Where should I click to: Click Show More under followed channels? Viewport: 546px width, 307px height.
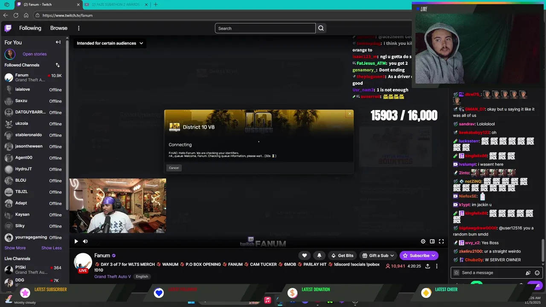pos(15,248)
